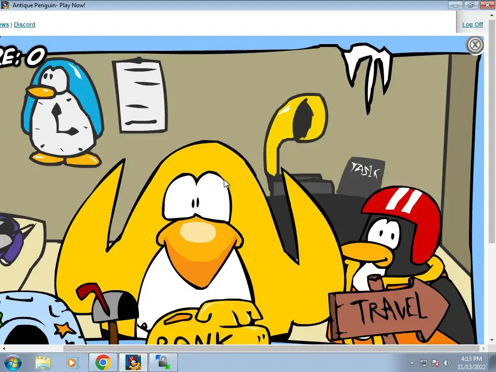496x372 pixels.
Task: Click the paper note pinned on wall
Action: (x=140, y=95)
